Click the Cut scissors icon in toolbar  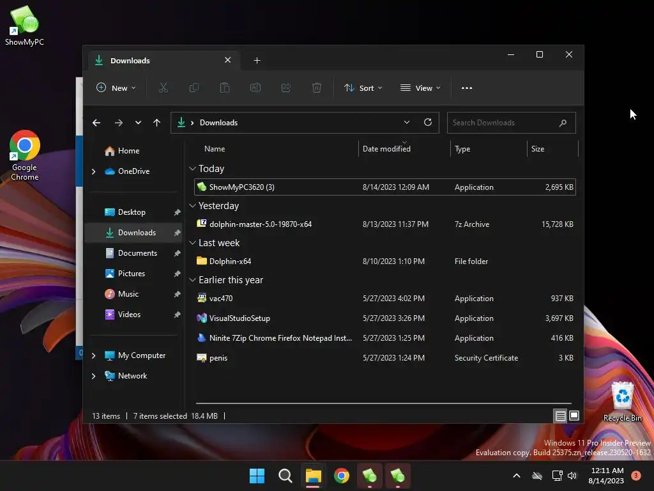pyautogui.click(x=163, y=88)
